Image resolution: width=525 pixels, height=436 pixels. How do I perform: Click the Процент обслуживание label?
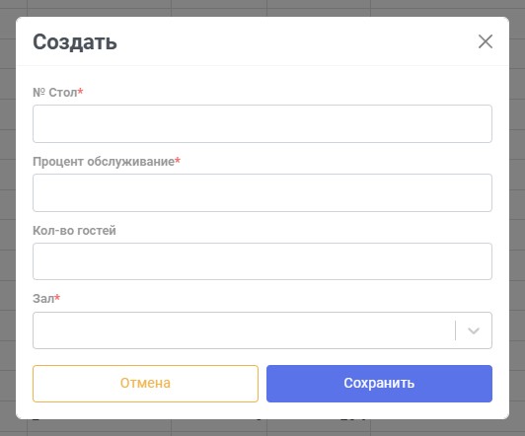(x=107, y=162)
